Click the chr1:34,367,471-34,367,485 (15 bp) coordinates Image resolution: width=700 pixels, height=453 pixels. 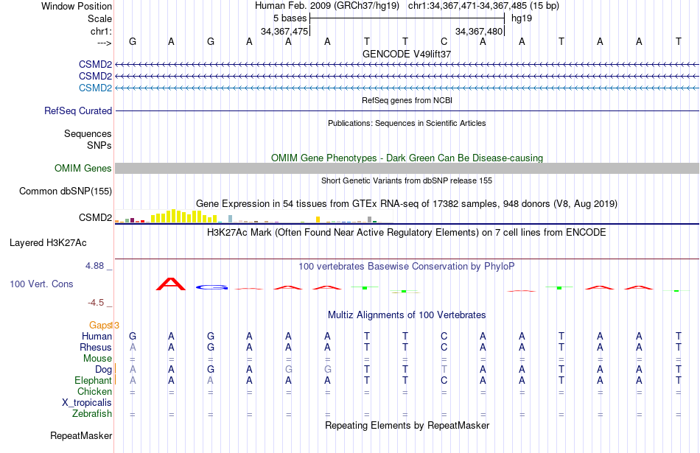tap(483, 6)
